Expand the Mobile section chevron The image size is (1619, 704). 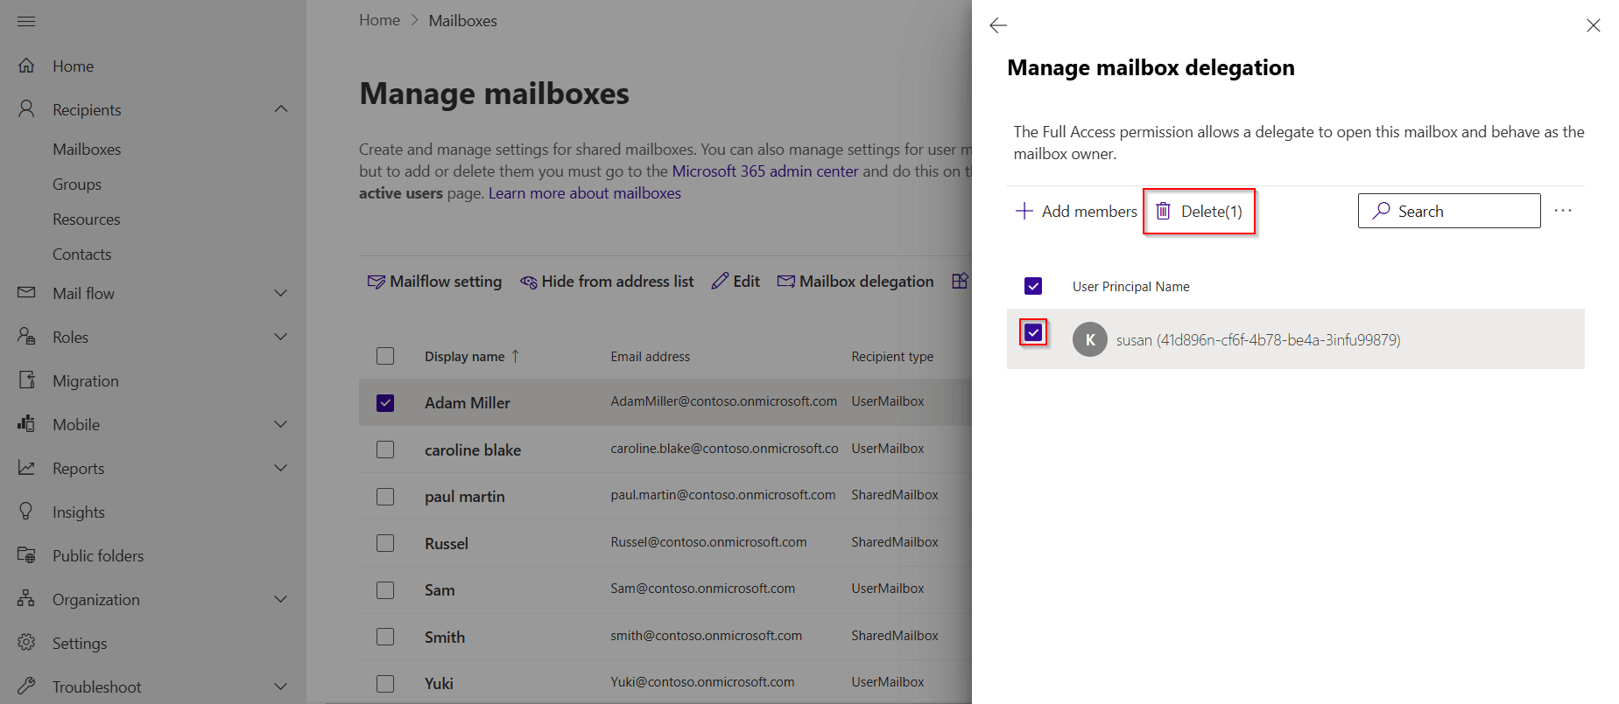(x=281, y=424)
